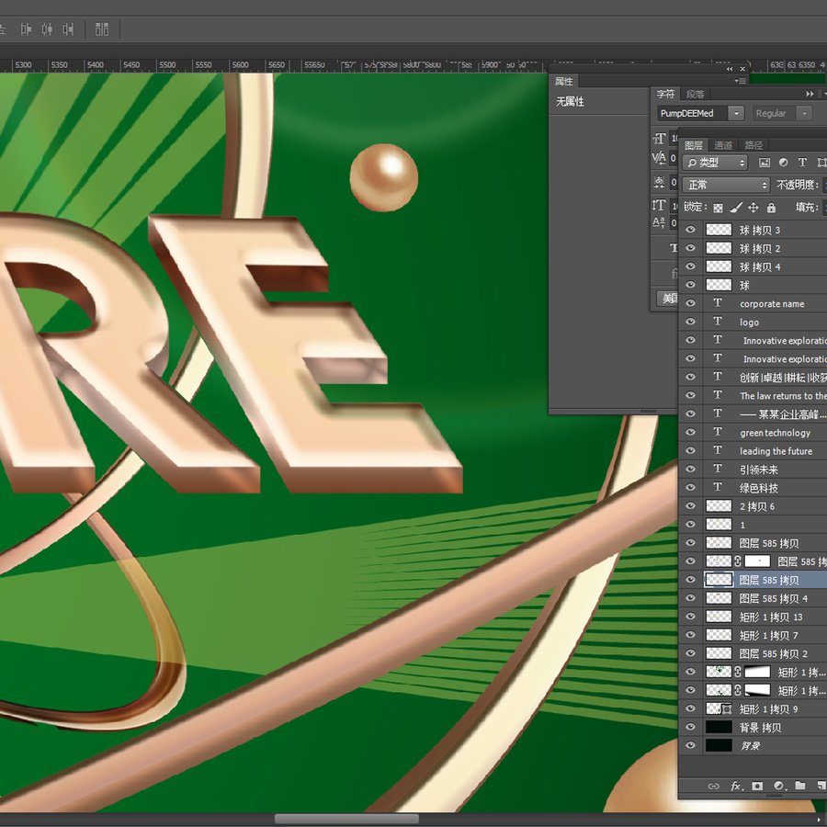827x827 pixels.
Task: Hide the 球 拷贝 2 layer
Action: [x=690, y=248]
